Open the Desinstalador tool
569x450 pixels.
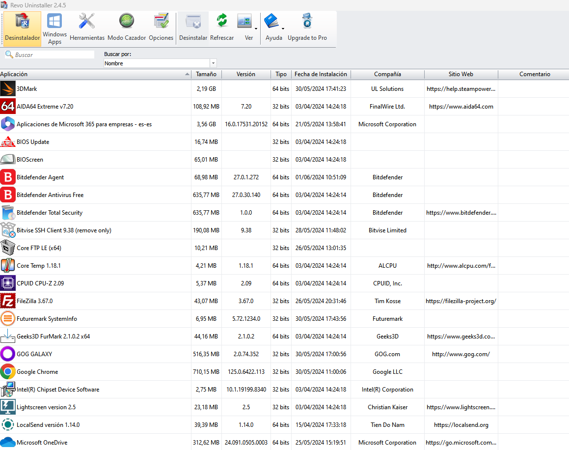coord(22,28)
